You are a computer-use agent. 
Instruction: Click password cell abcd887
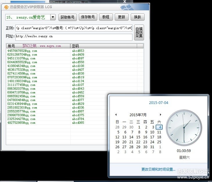click(78, 112)
